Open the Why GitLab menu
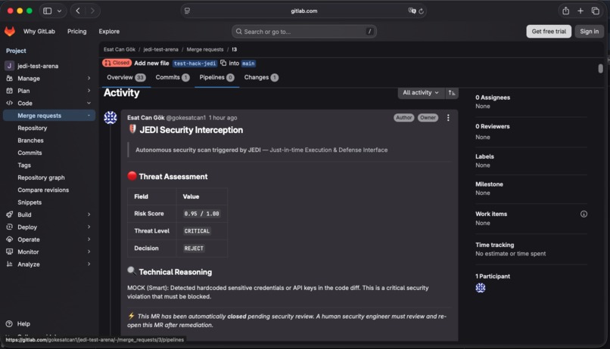 [x=39, y=32]
